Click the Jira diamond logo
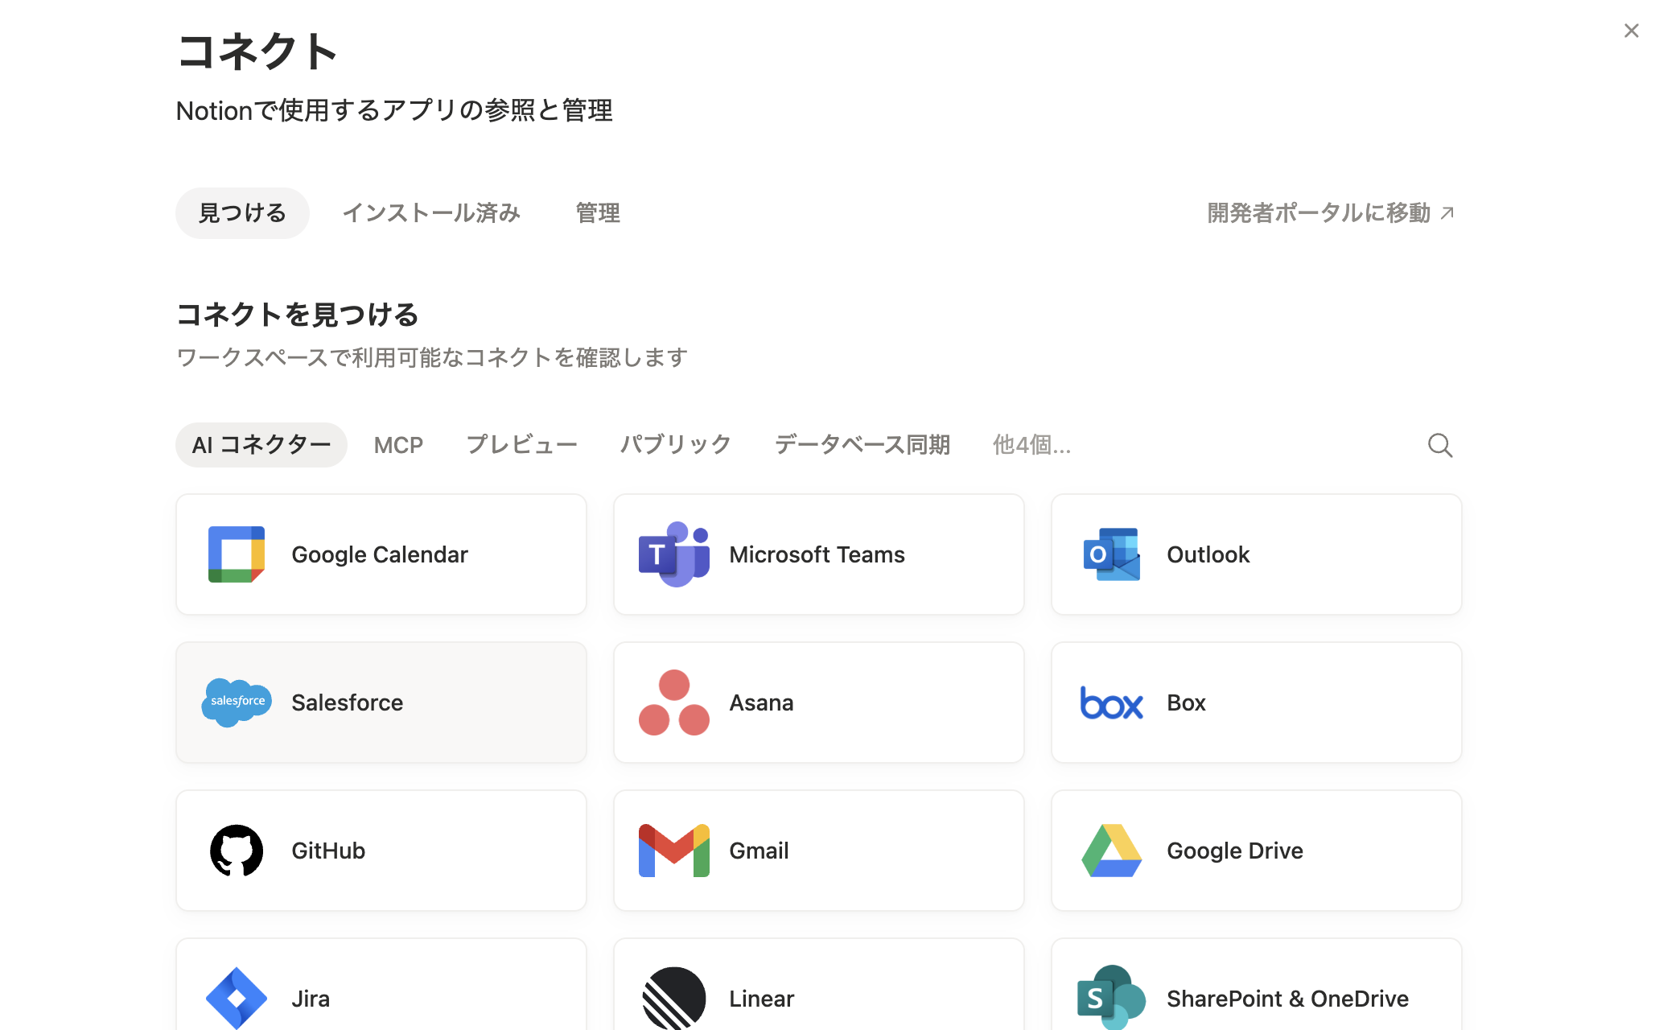 tap(237, 998)
